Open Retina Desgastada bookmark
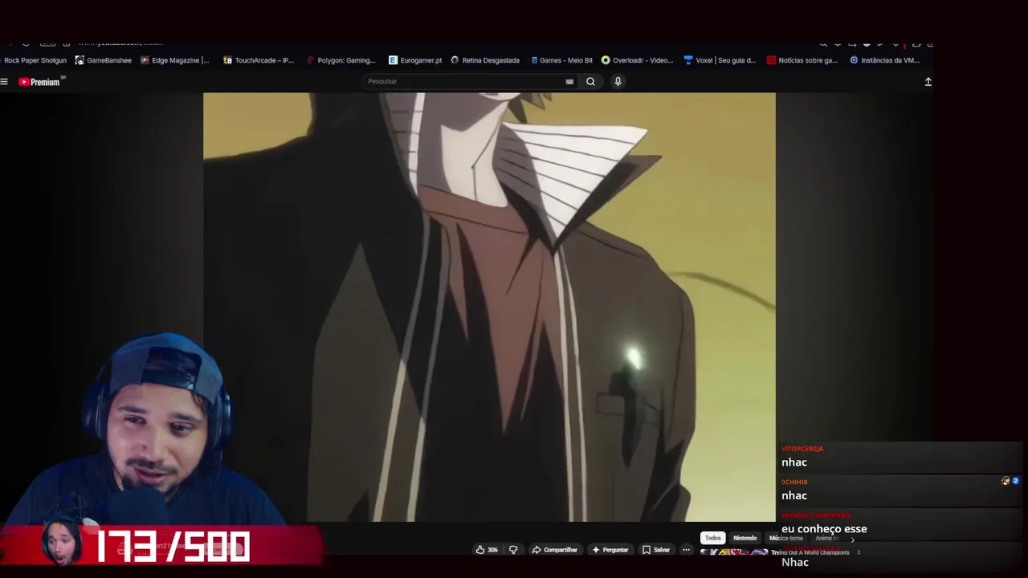This screenshot has width=1028, height=578. pyautogui.click(x=485, y=60)
